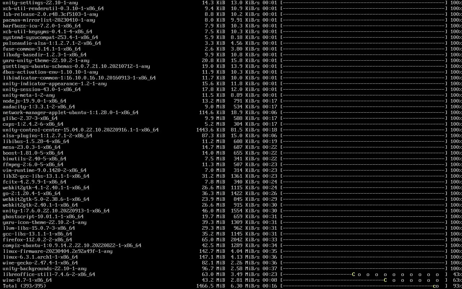Select the pacman-mirrorlist-20230410-1-any package name
Image resolution: width=462 pixels, height=289 pixels.
click(x=49, y=20)
